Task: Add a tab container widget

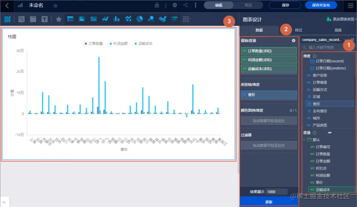Action: tap(33, 19)
